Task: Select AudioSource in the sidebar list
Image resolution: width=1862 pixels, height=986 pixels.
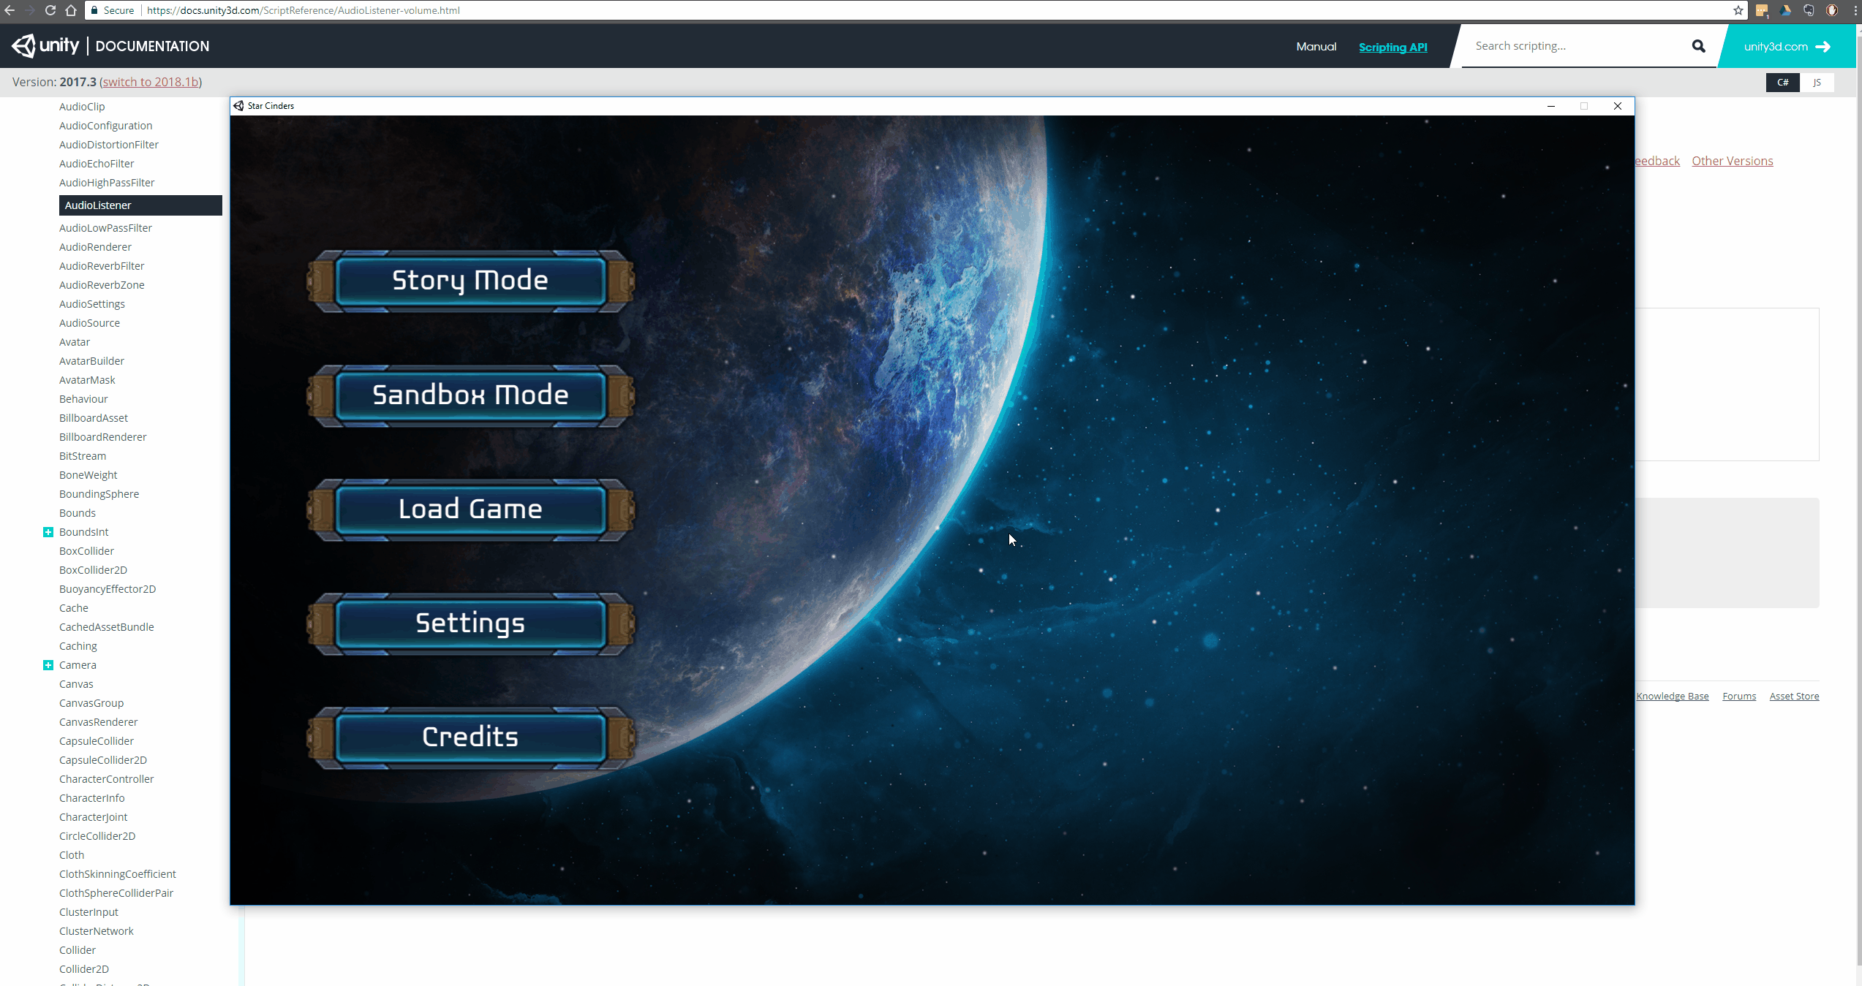Action: pos(89,323)
